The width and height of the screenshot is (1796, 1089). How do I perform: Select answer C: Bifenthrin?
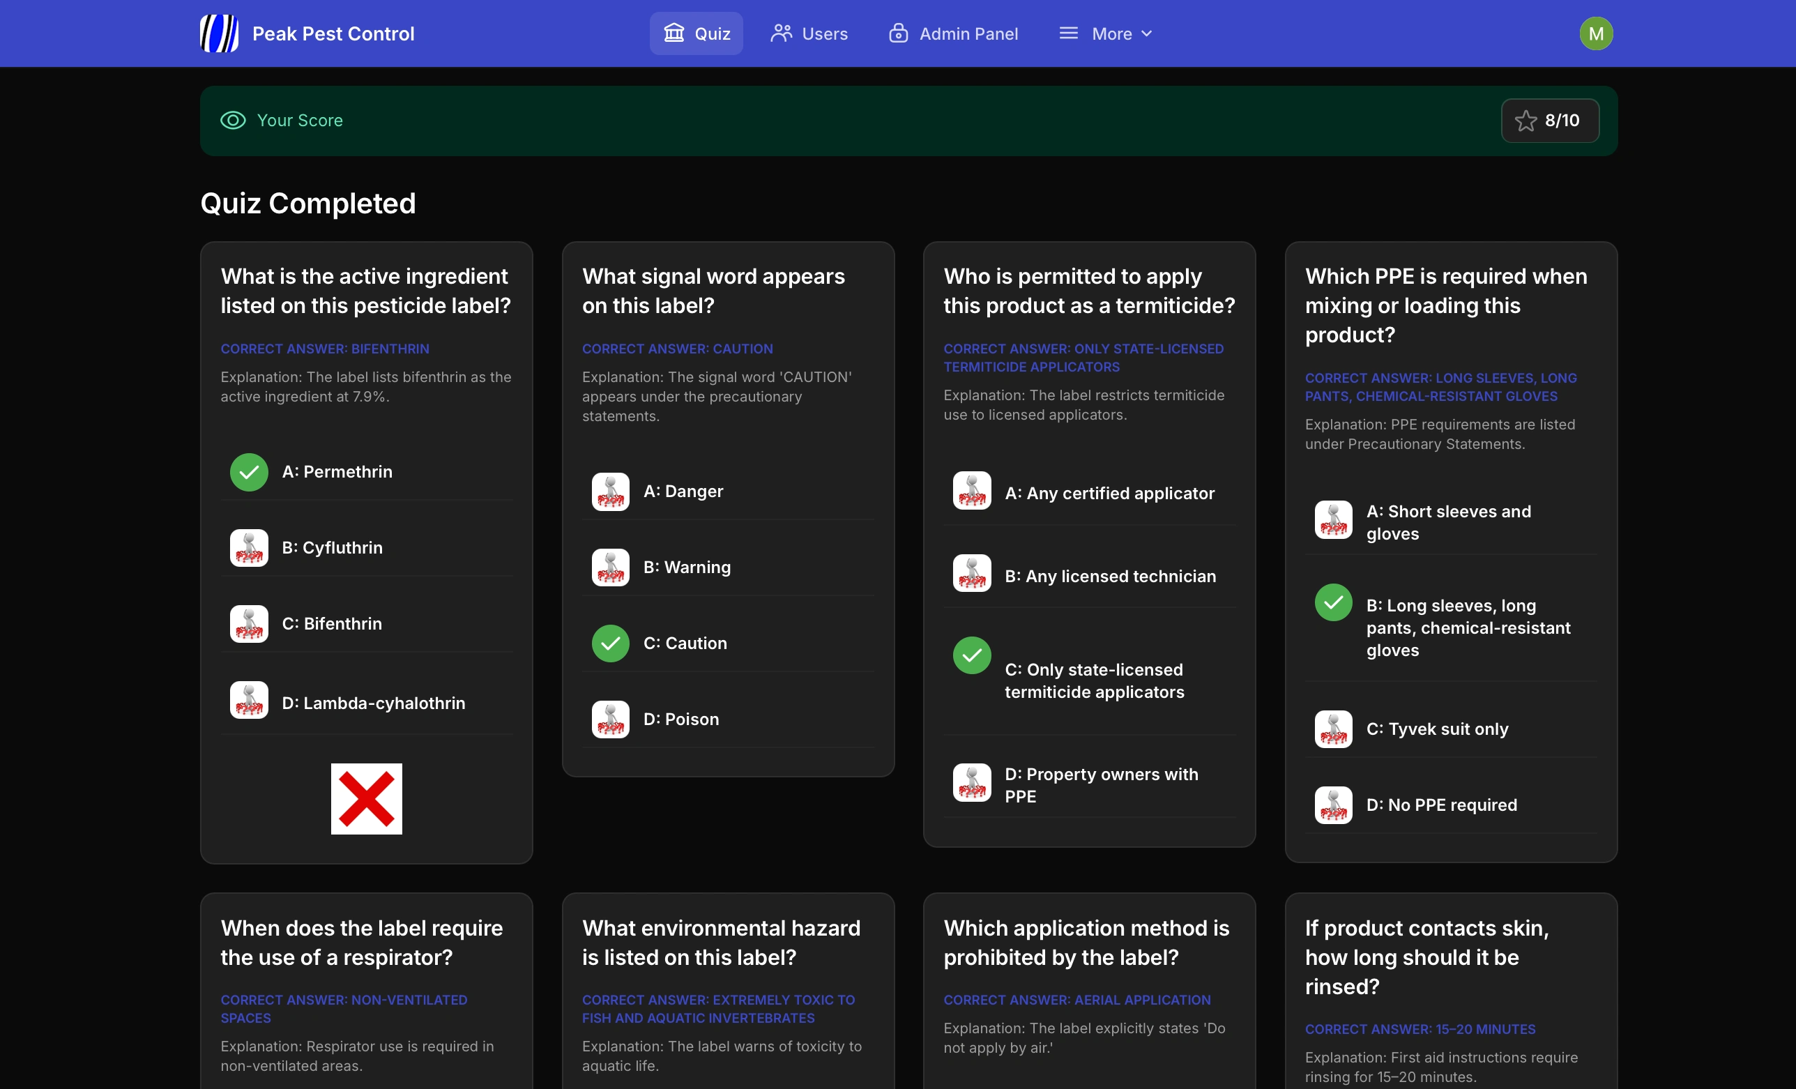tap(332, 623)
